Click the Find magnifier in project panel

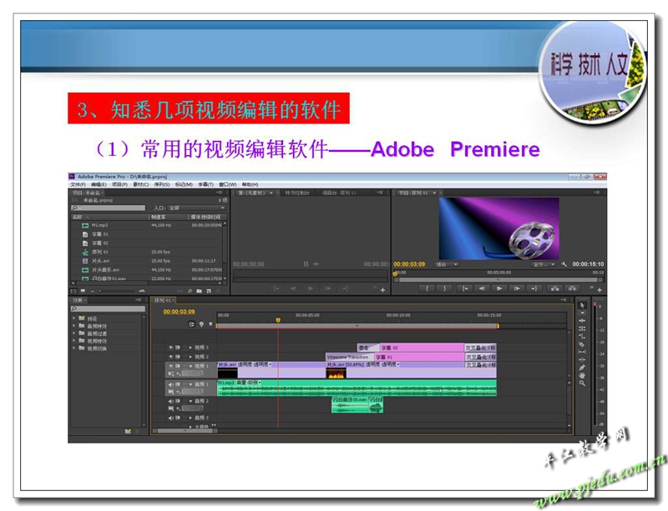coord(190,291)
